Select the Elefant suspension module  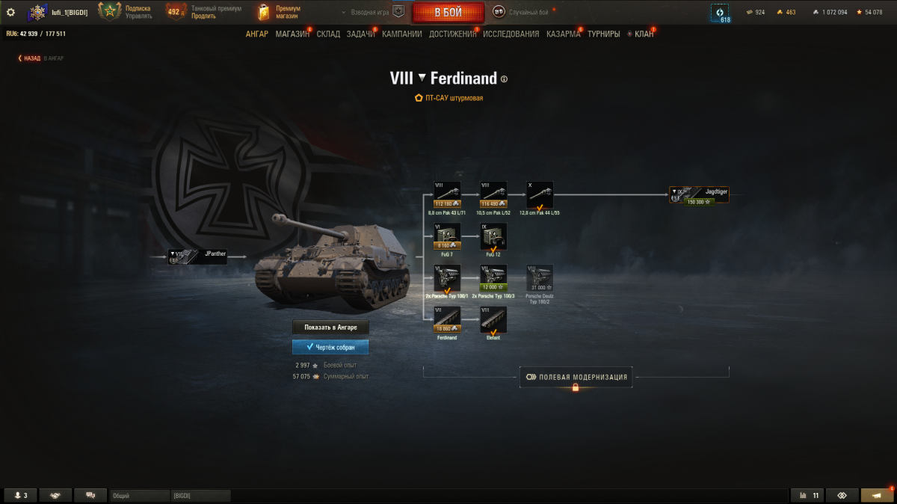coord(493,320)
